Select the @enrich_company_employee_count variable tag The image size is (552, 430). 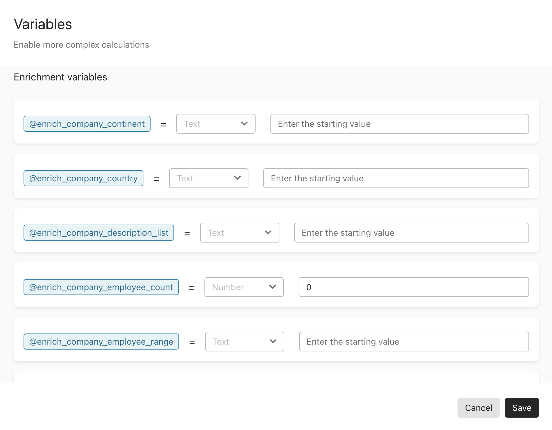[101, 287]
